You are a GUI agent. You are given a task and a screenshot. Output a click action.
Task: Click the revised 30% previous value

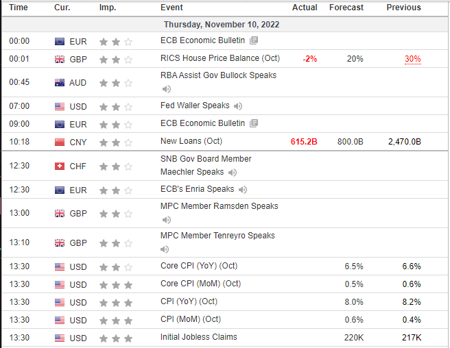pos(412,59)
